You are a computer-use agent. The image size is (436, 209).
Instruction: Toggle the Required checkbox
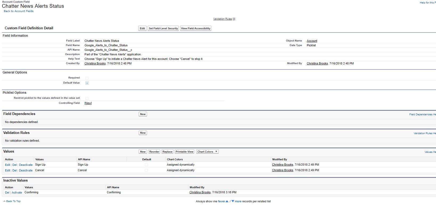87,78
